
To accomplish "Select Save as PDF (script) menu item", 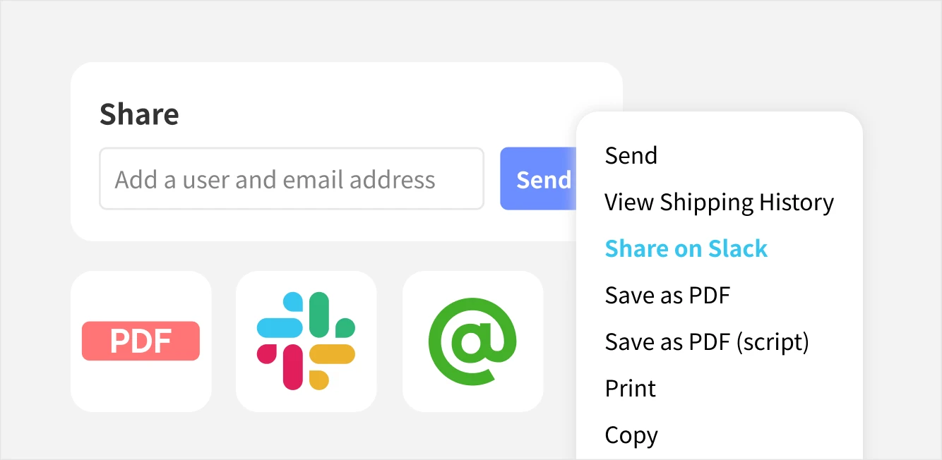I will (707, 342).
